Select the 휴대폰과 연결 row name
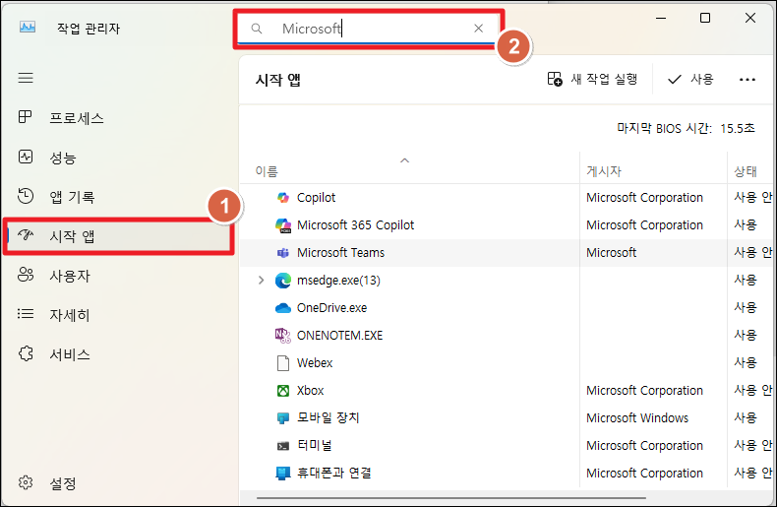Screen dimensions: 777x507 tap(334, 473)
